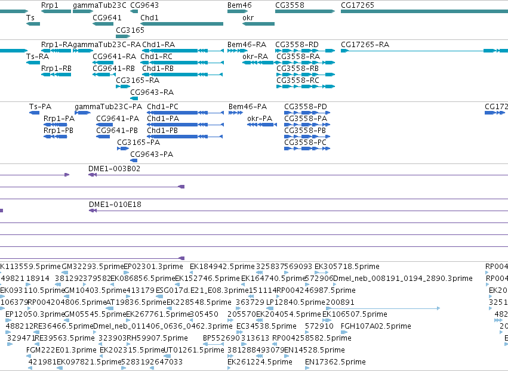508x371 pixels.
Task: Select the Chd1 gene bar in genes track
Action: (181, 24)
